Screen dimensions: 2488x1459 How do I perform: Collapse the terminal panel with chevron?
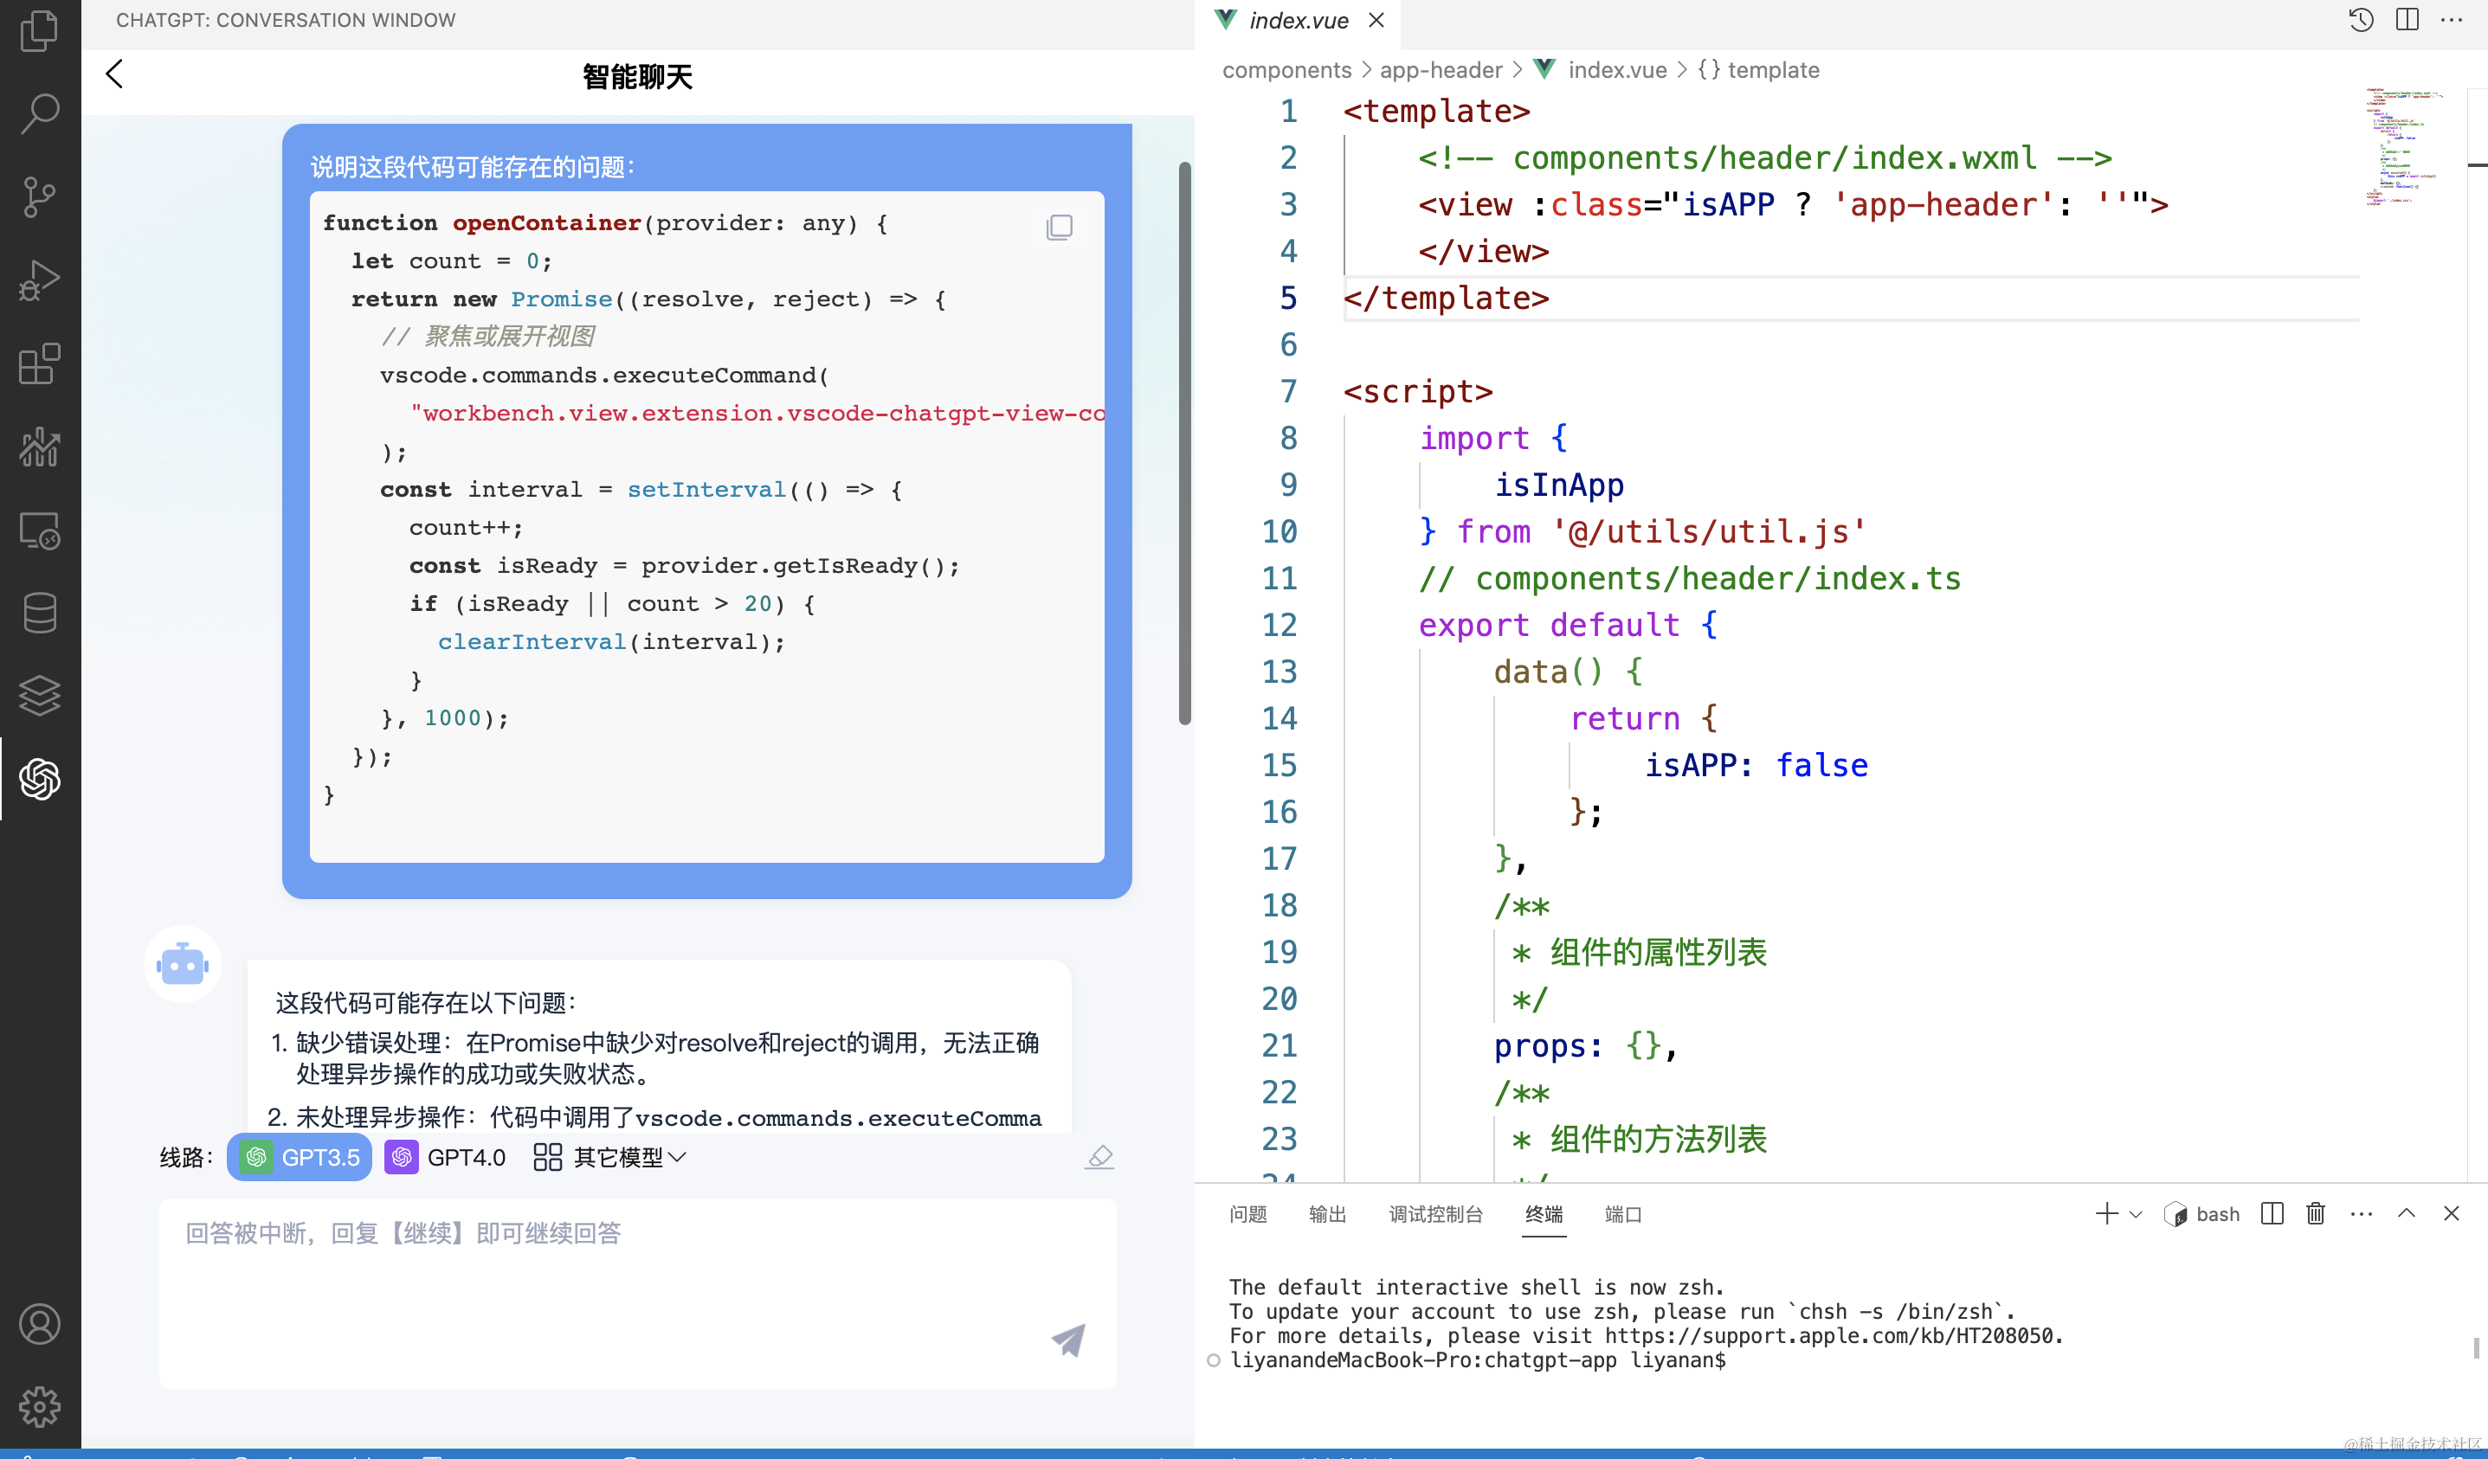click(x=2406, y=1213)
